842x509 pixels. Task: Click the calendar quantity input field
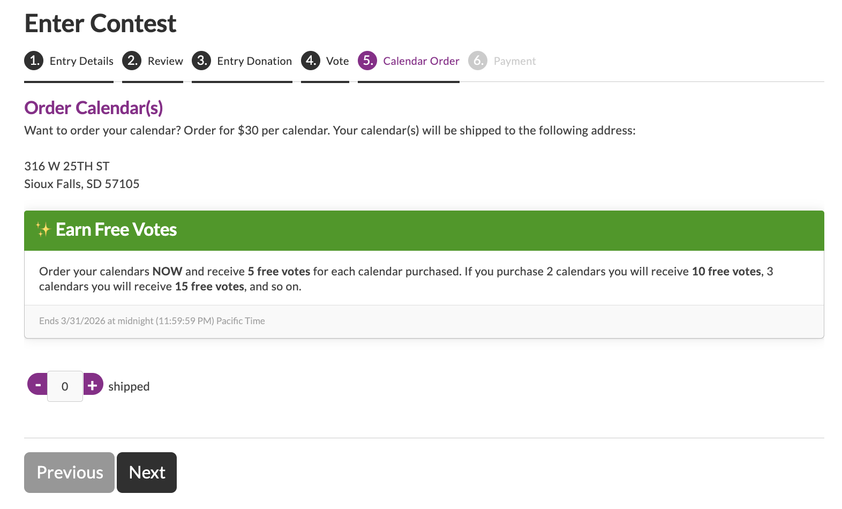pyautogui.click(x=65, y=386)
